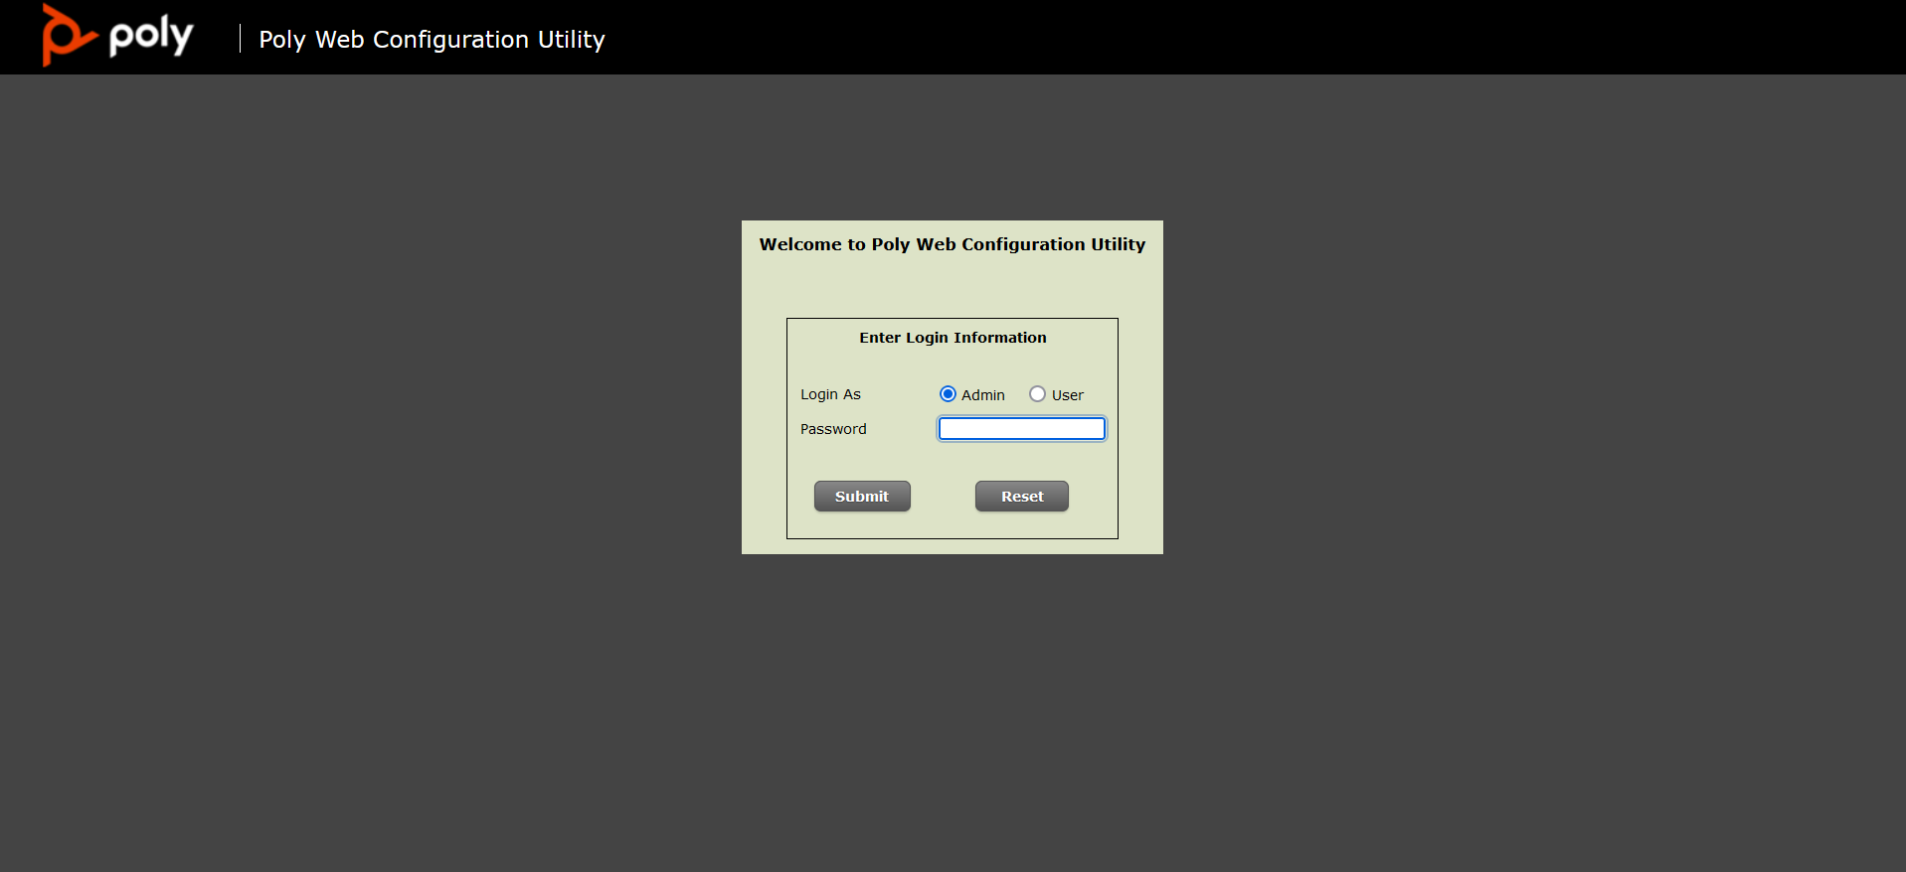Select the Admin login radio button
This screenshot has height=872, width=1906.
tap(948, 394)
